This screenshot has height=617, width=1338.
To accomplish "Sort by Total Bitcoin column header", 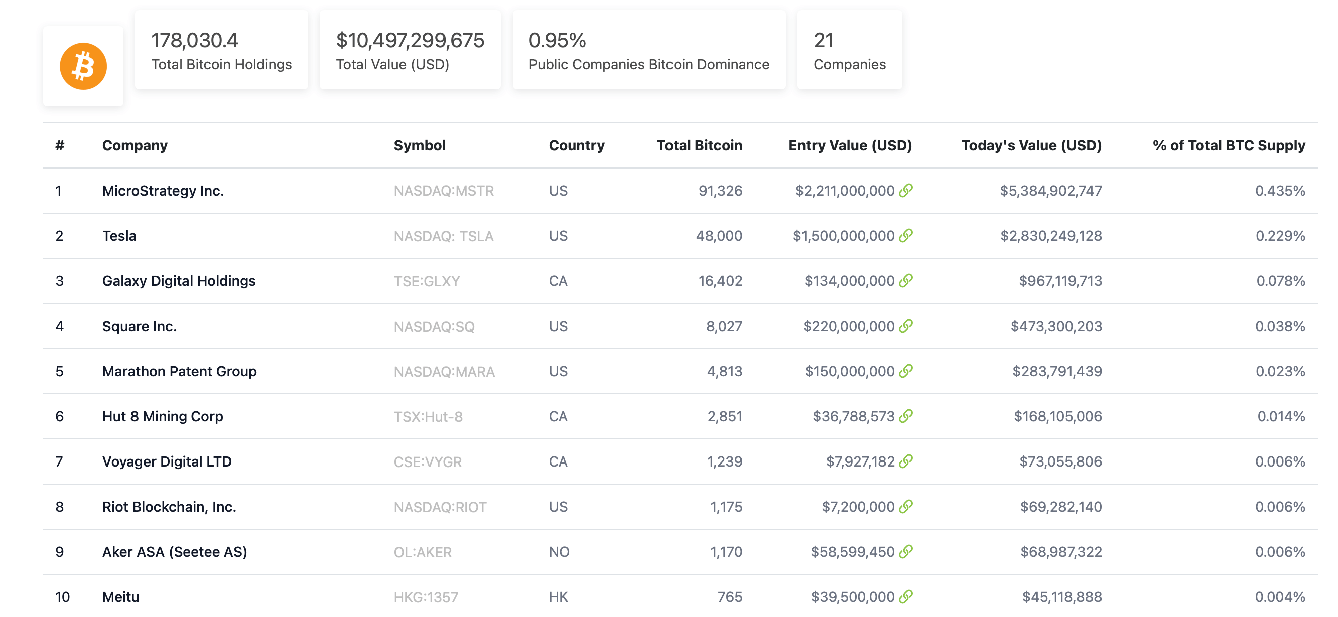I will click(x=699, y=145).
